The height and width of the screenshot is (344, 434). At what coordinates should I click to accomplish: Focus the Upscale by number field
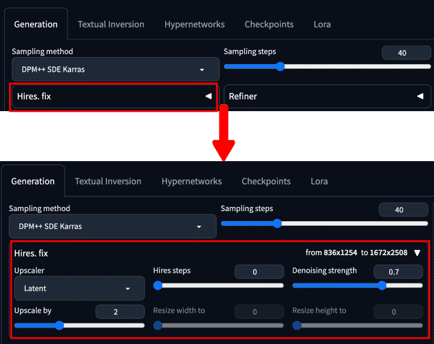(120, 312)
